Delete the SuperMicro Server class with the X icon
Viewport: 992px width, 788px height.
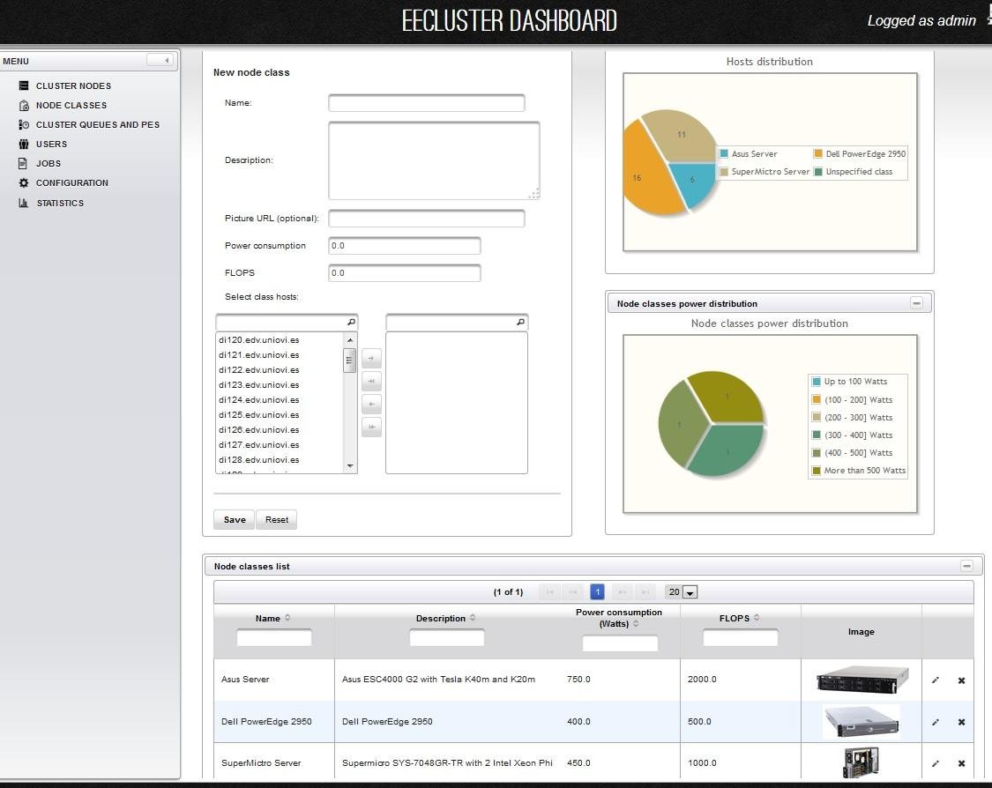pos(961,763)
